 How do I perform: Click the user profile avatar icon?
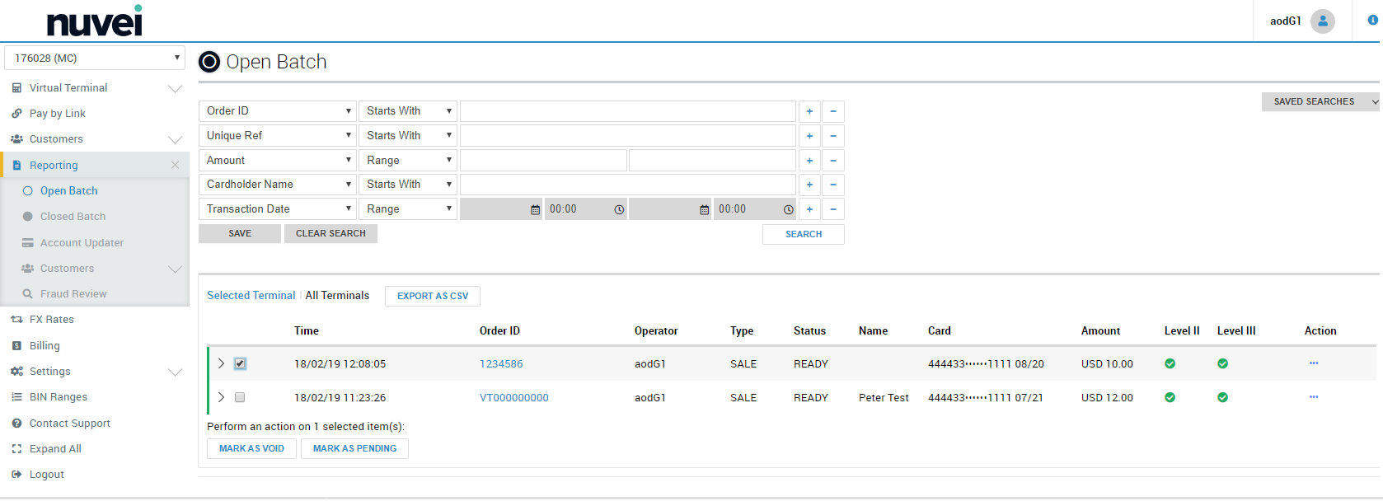[1322, 21]
